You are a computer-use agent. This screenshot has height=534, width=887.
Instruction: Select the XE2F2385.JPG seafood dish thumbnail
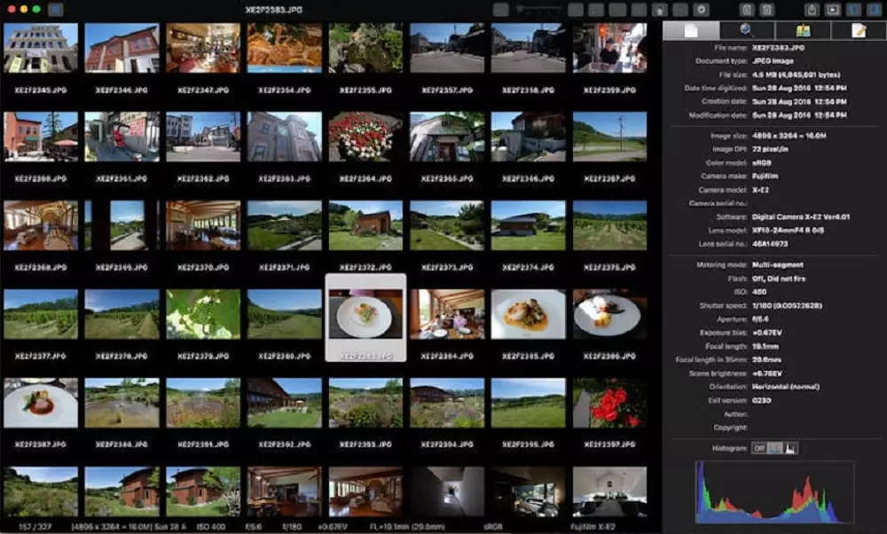529,314
